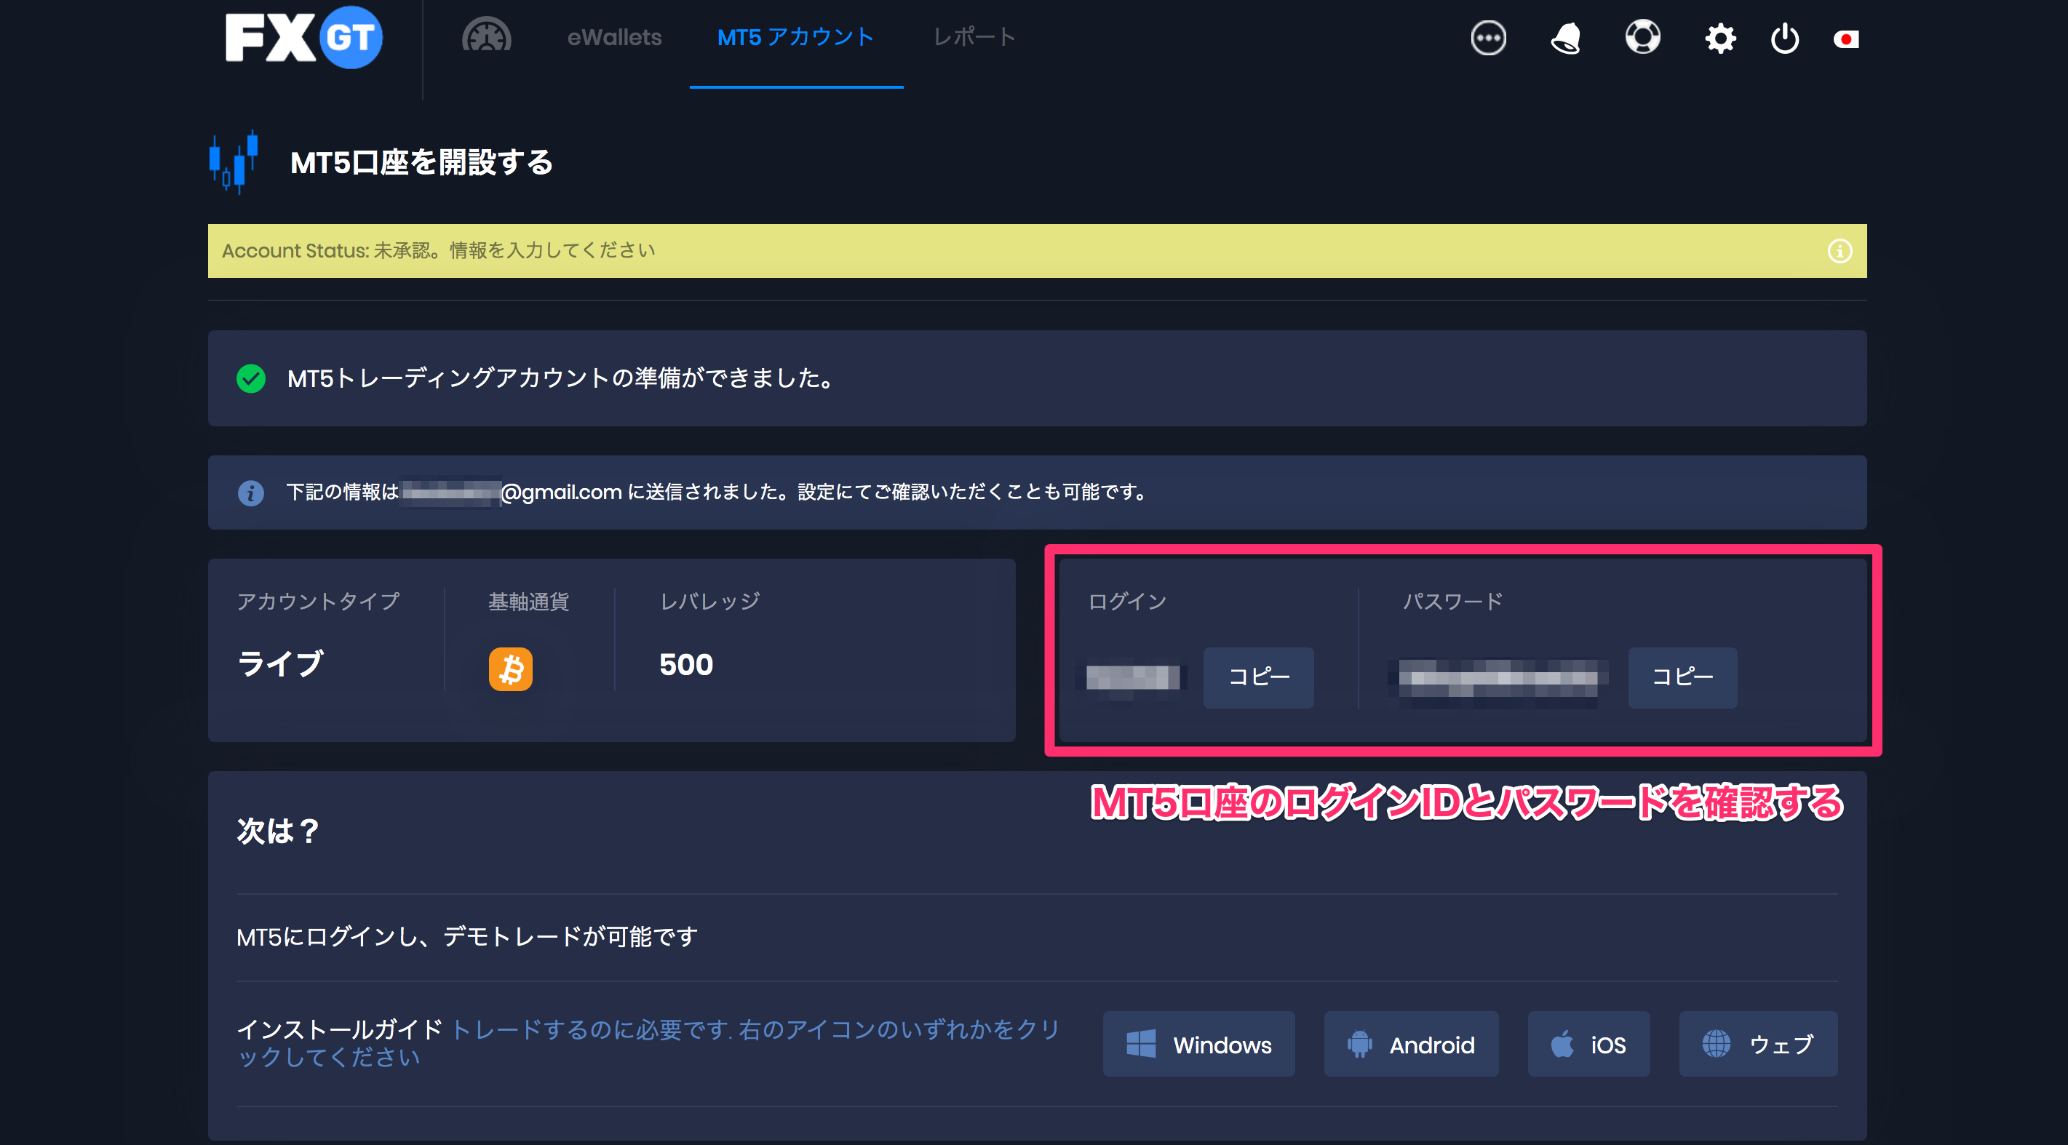Copy the password with コピー
Image resolution: width=2068 pixels, height=1145 pixels.
(x=1682, y=677)
